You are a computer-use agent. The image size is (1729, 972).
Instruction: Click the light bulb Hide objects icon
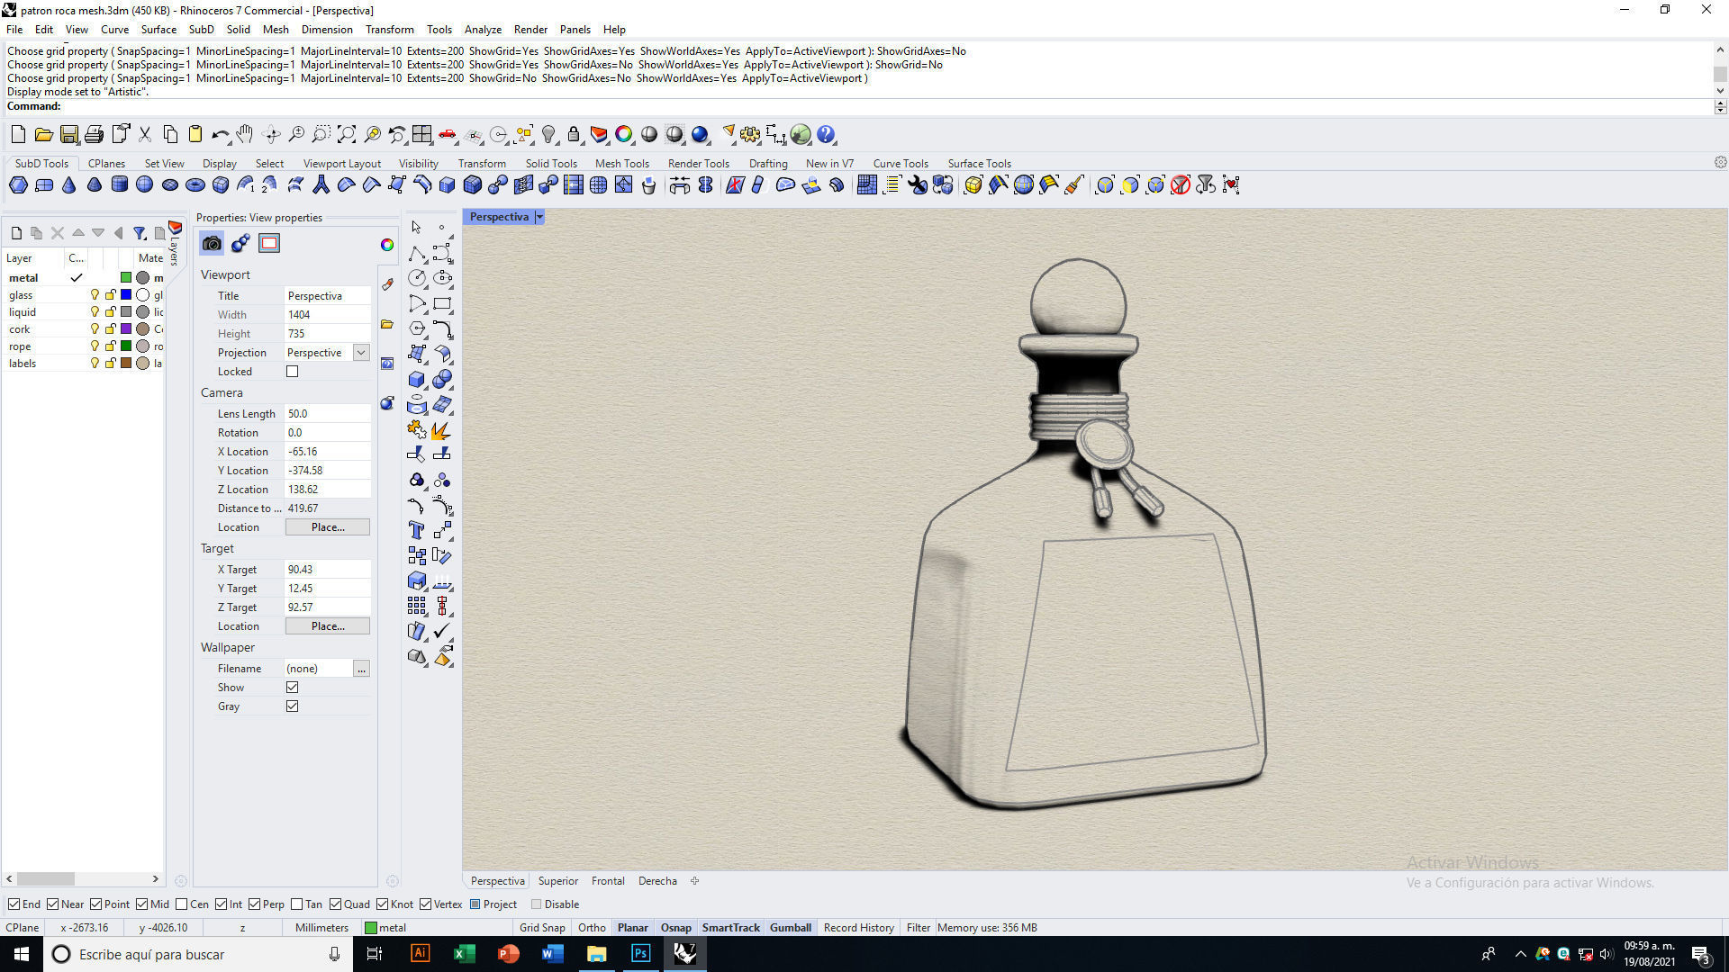(548, 135)
